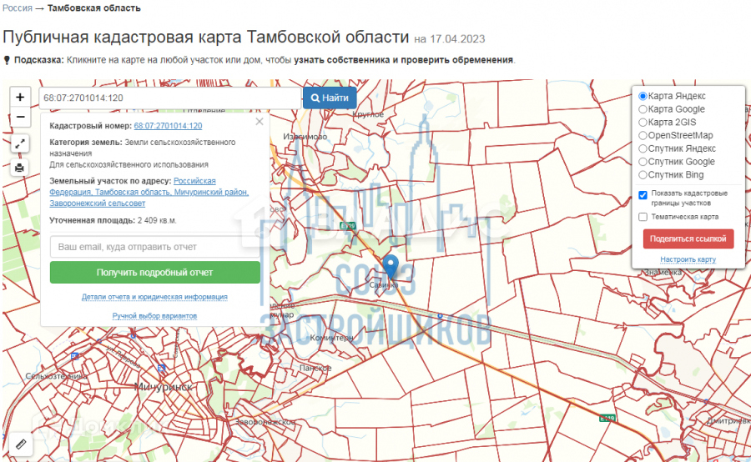
Task: Click the Получить подробный отчет button
Action: click(154, 273)
